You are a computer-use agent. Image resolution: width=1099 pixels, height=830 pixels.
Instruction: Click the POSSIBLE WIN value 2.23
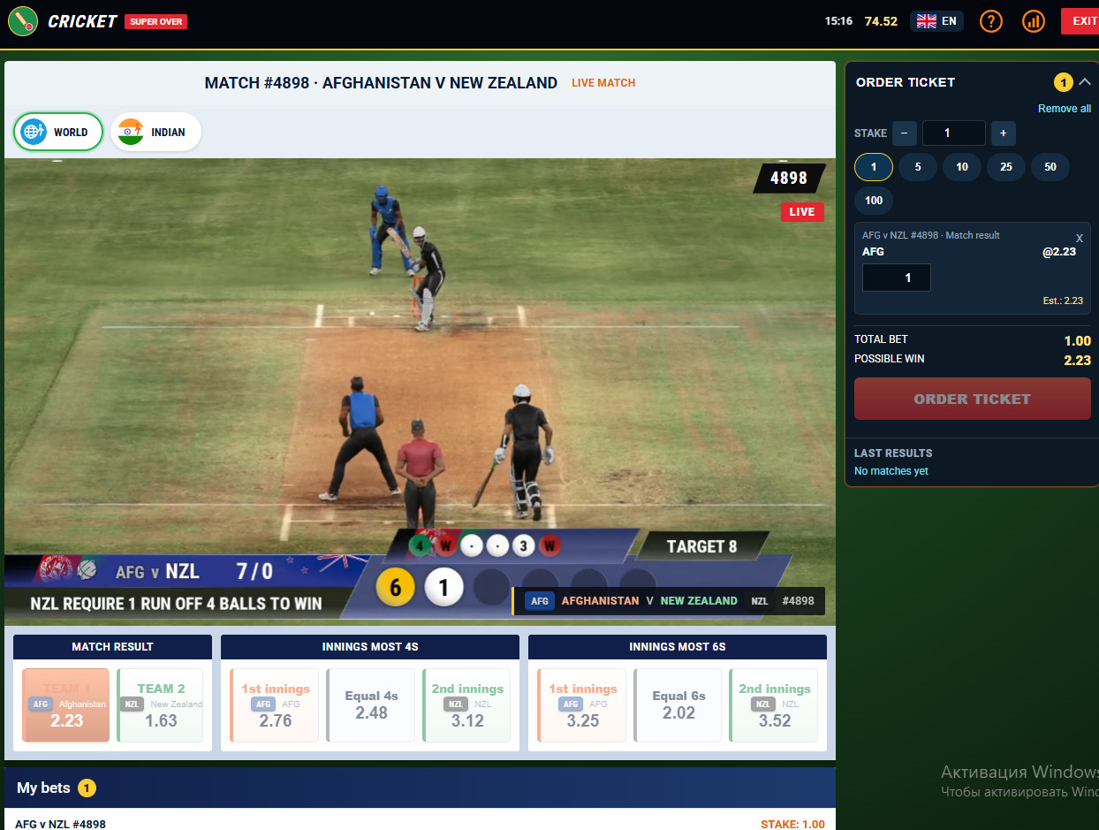1077,361
